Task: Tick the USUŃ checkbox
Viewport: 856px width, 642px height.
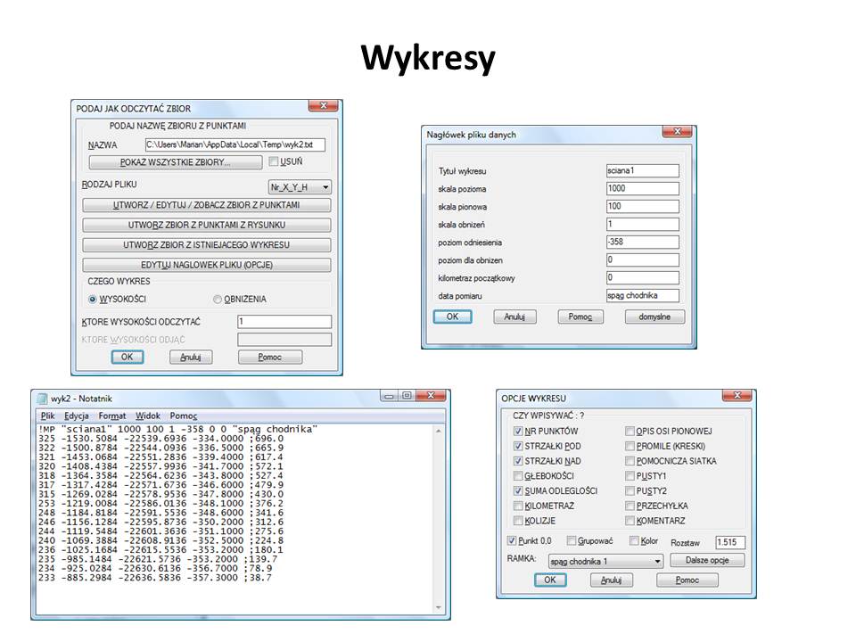Action: (x=274, y=161)
